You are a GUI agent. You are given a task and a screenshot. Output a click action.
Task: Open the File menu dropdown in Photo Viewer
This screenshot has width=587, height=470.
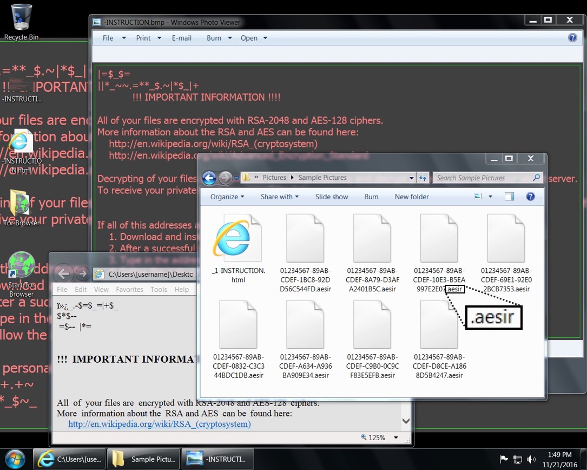tap(114, 38)
